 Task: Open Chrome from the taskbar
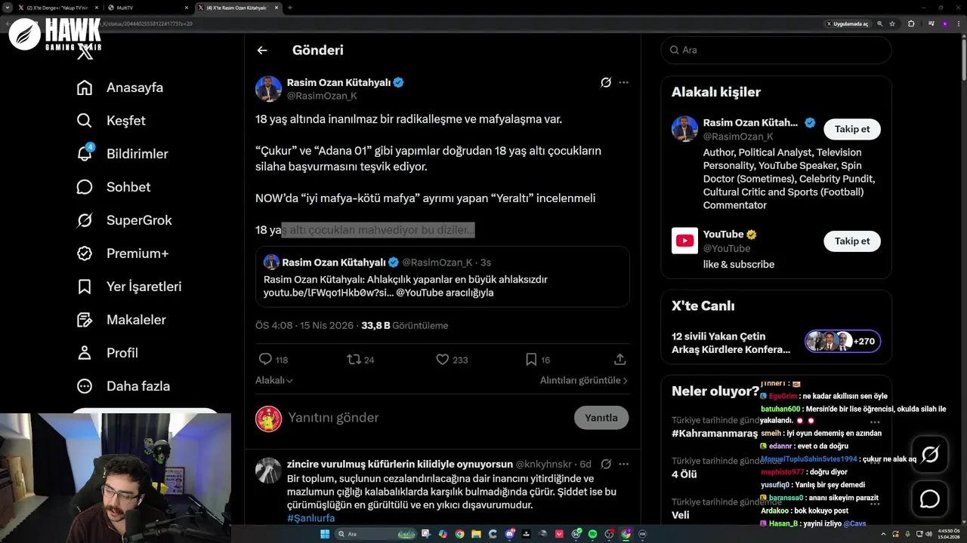460,534
